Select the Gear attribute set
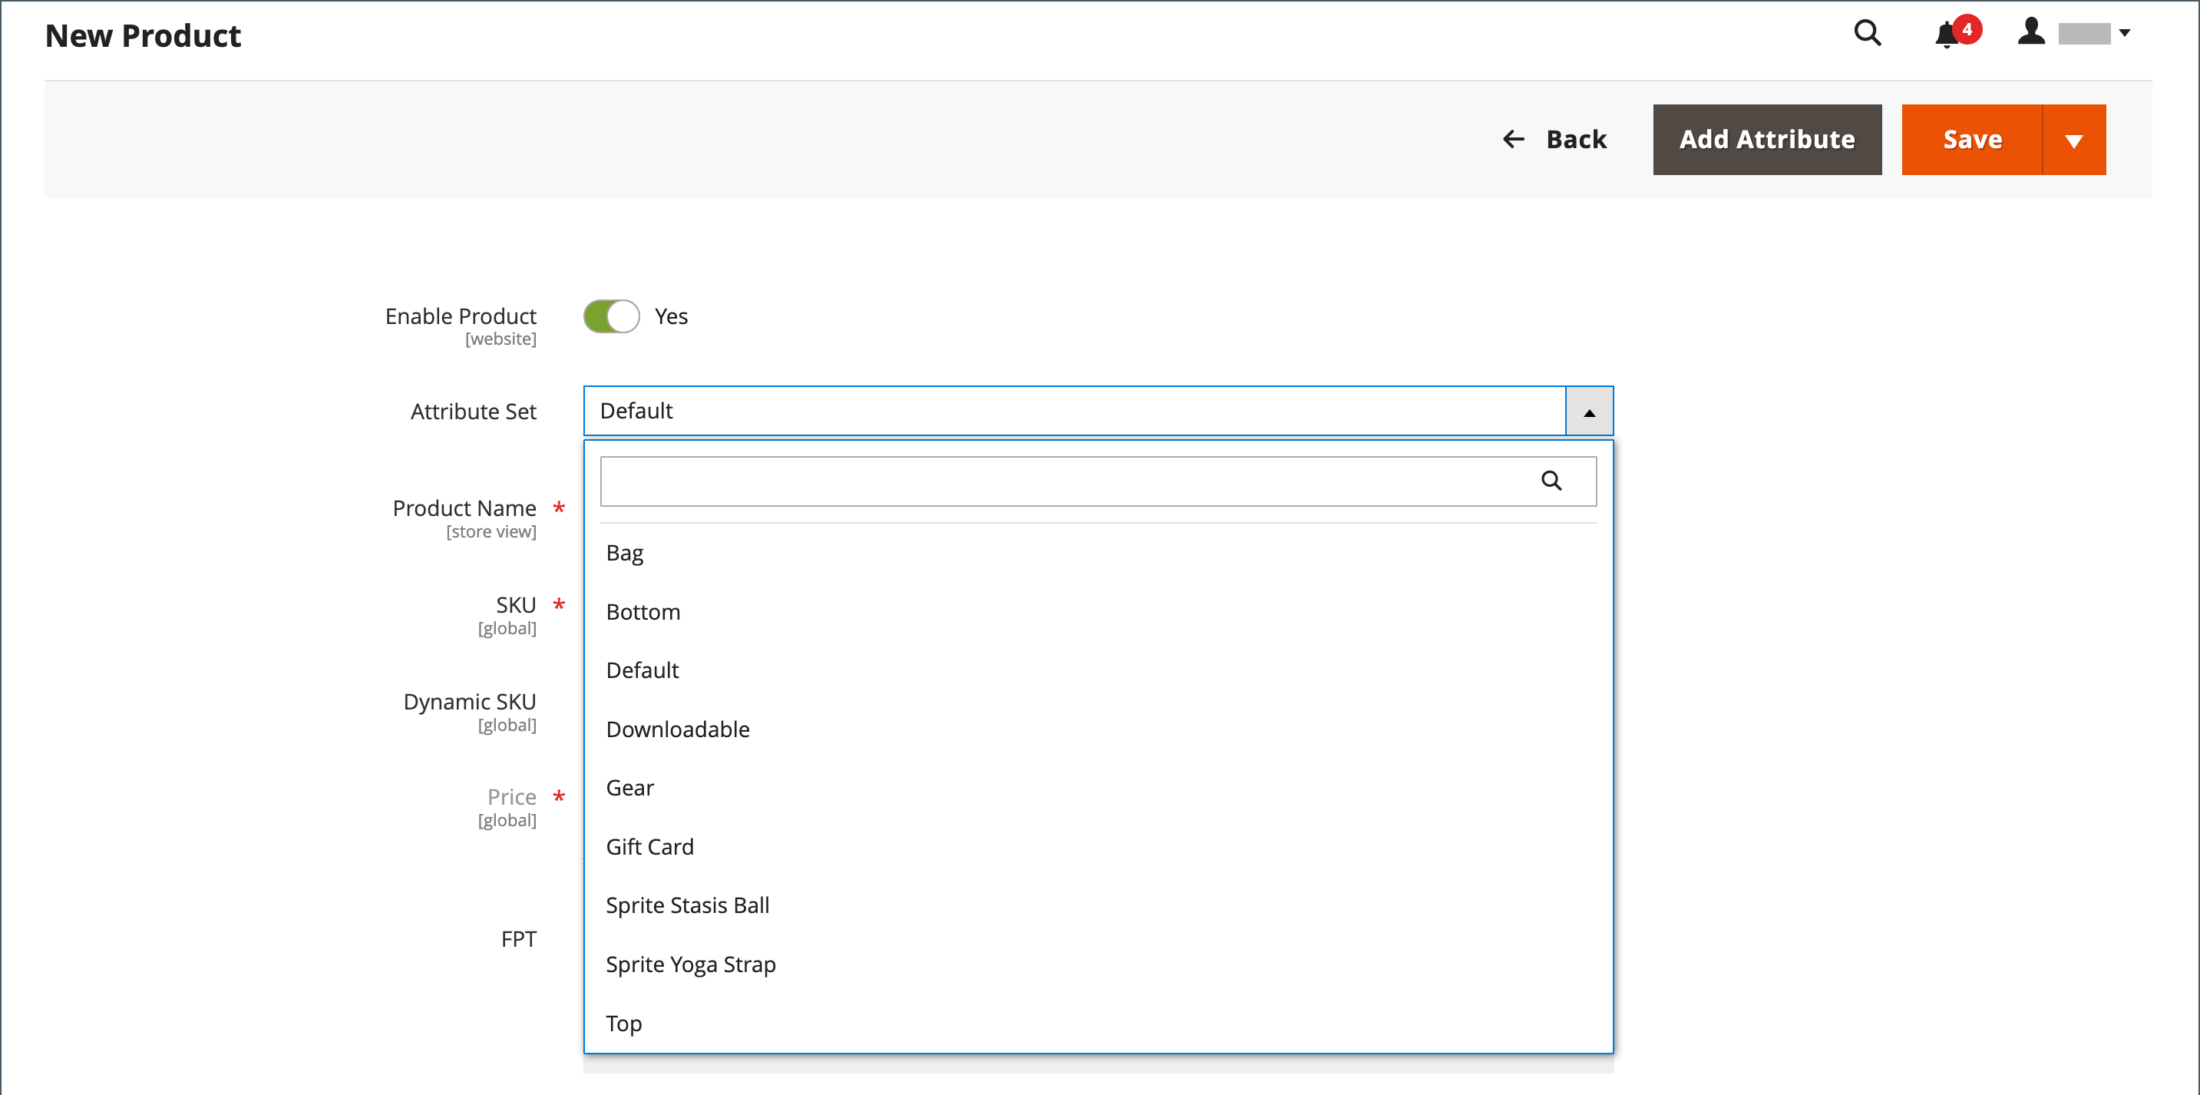2200x1095 pixels. click(x=629, y=788)
